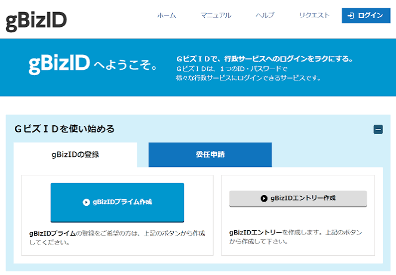Open the リクエスト navigation link
The width and height of the screenshot is (396, 275).
coord(314,16)
